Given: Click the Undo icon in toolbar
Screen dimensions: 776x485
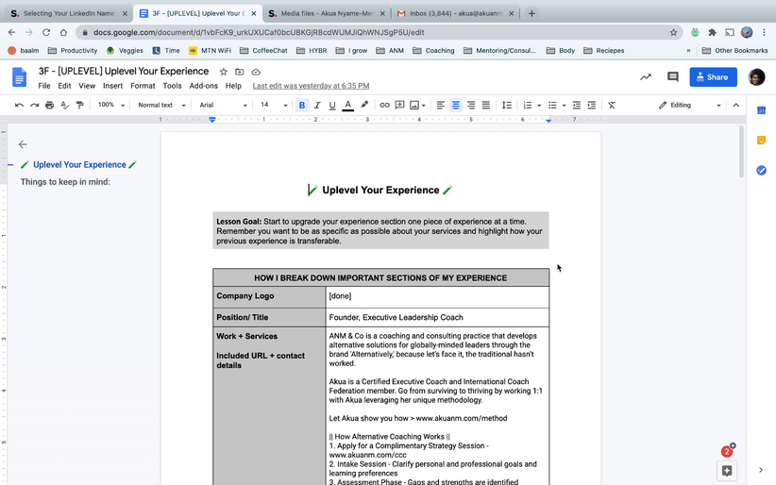Looking at the screenshot, I should [19, 105].
